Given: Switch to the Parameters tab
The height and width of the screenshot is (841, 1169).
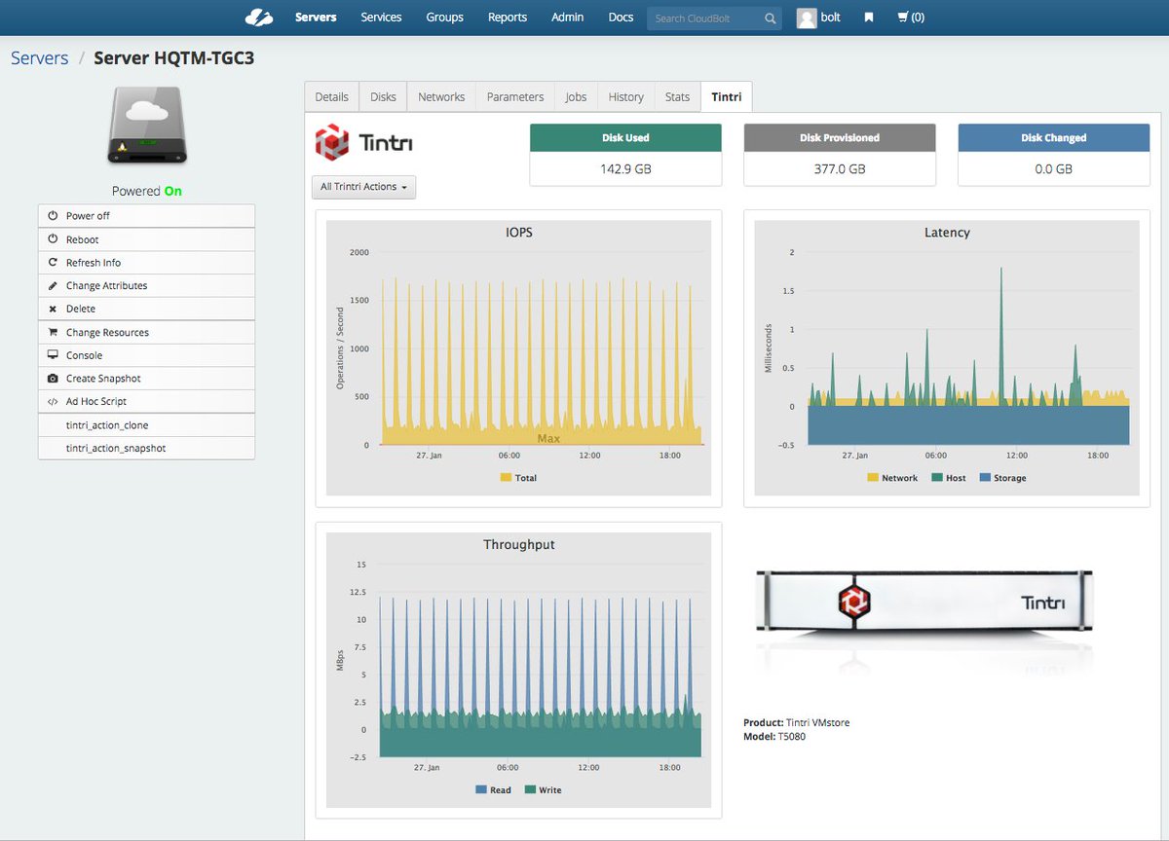Looking at the screenshot, I should [x=515, y=96].
